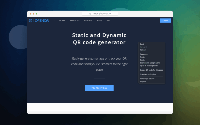Click the OpenQR logo
Image resolution: width=200 pixels, height=125 pixels.
[x=39, y=21]
